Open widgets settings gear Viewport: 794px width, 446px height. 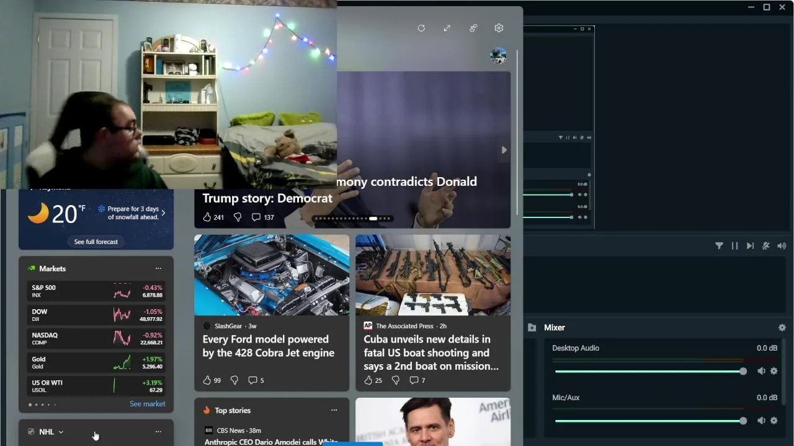click(499, 28)
